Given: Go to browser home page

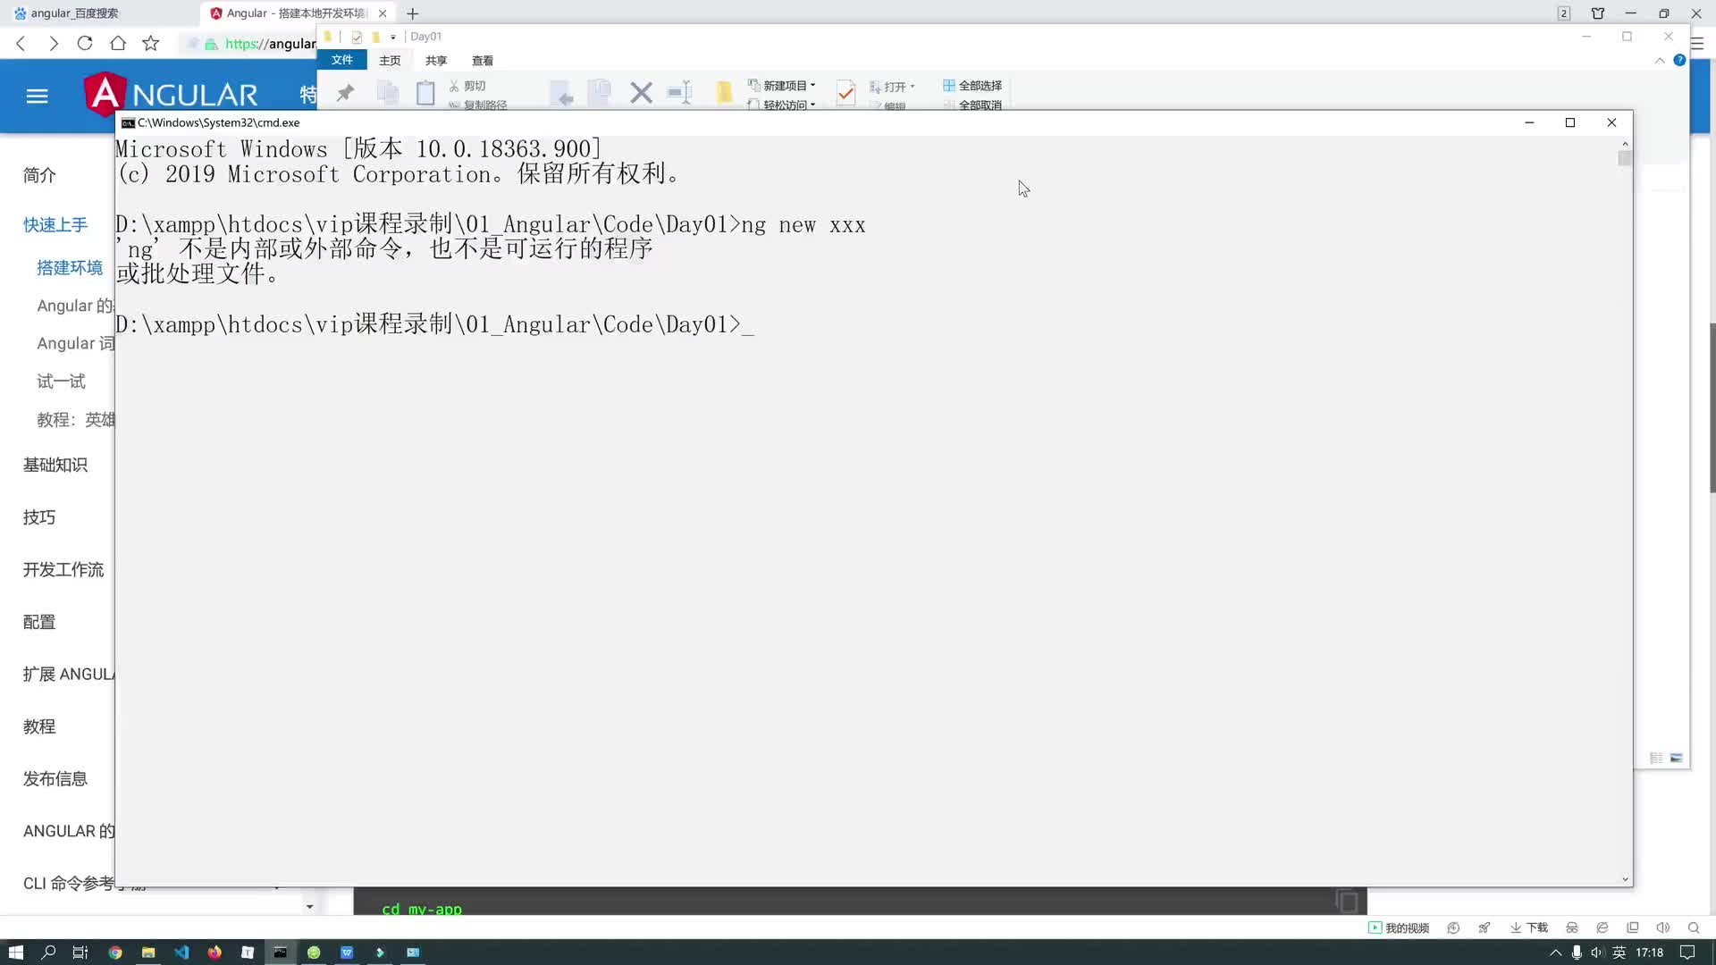Looking at the screenshot, I should click(x=118, y=43).
